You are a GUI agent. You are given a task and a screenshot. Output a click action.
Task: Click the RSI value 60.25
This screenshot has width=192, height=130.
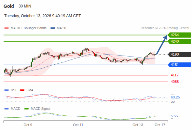coord(175,97)
